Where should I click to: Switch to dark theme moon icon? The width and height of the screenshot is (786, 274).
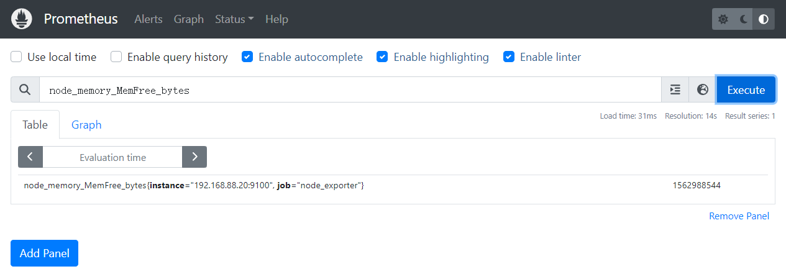pyautogui.click(x=743, y=19)
